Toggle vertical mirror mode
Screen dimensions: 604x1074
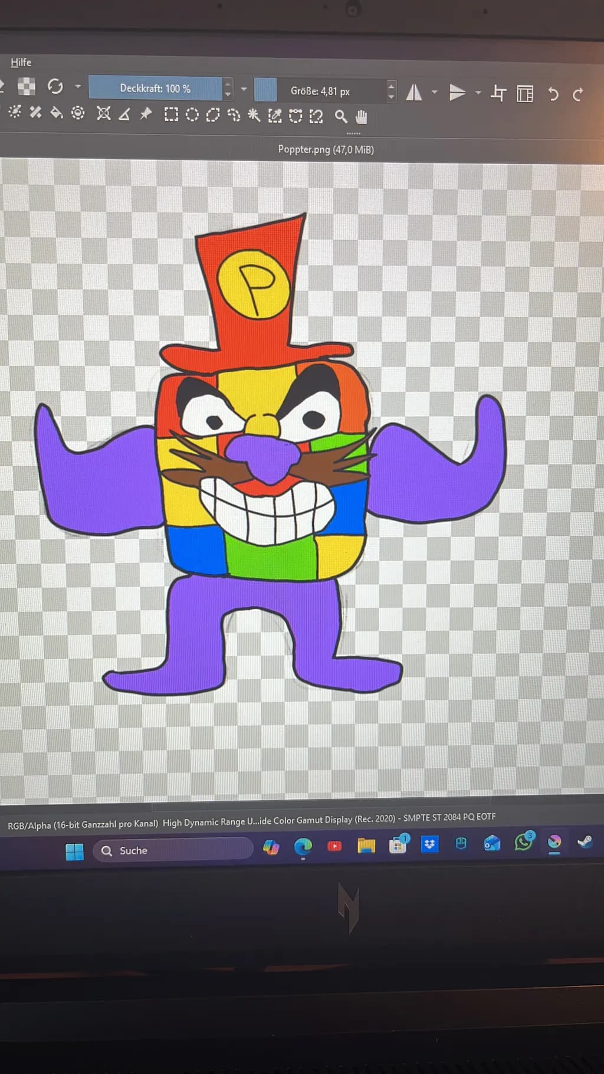coord(457,93)
